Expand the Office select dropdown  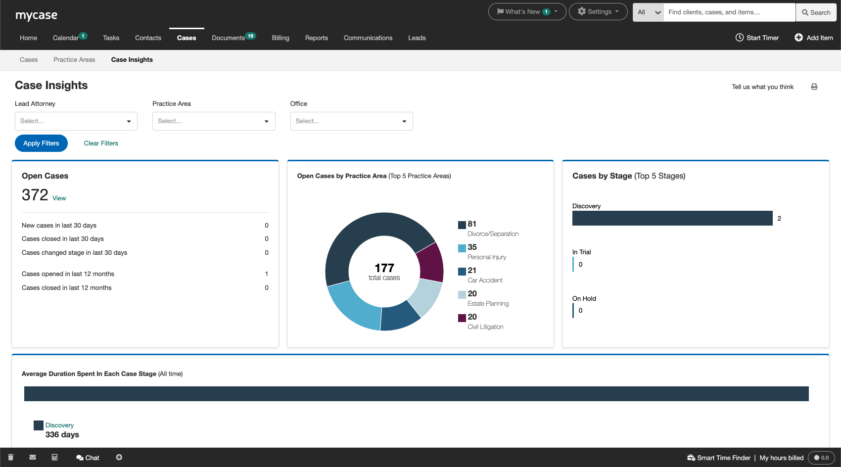(352, 121)
